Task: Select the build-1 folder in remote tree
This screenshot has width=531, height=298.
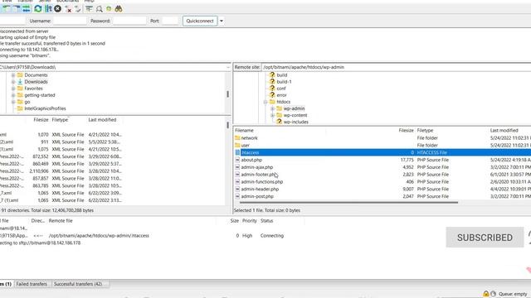Action: (x=284, y=82)
